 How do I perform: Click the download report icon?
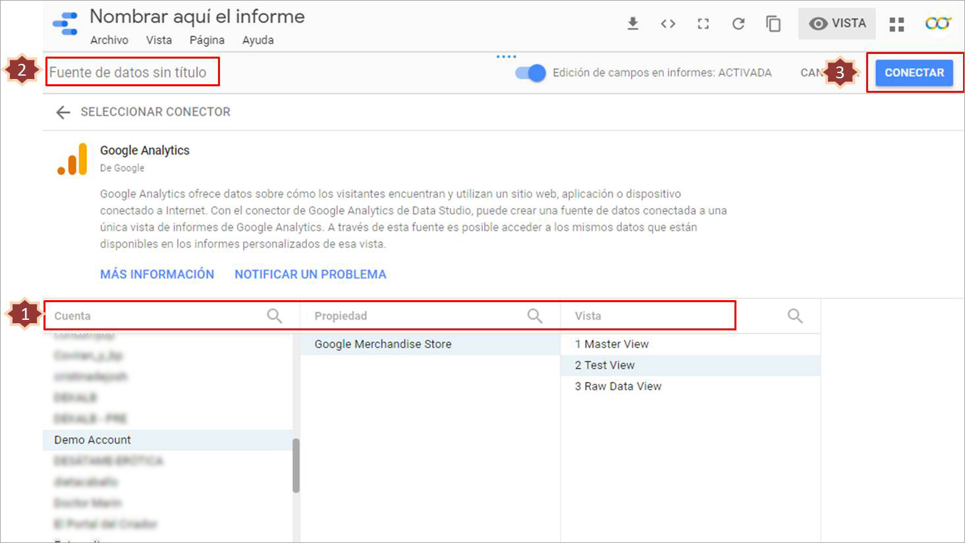click(x=632, y=24)
